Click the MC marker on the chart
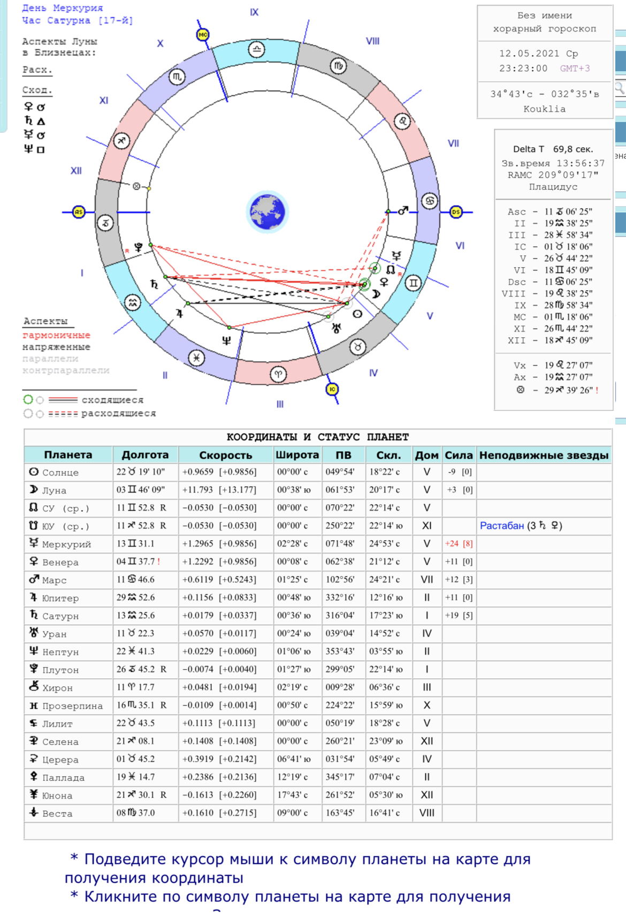Viewport: 626px width, 924px height. [x=203, y=35]
